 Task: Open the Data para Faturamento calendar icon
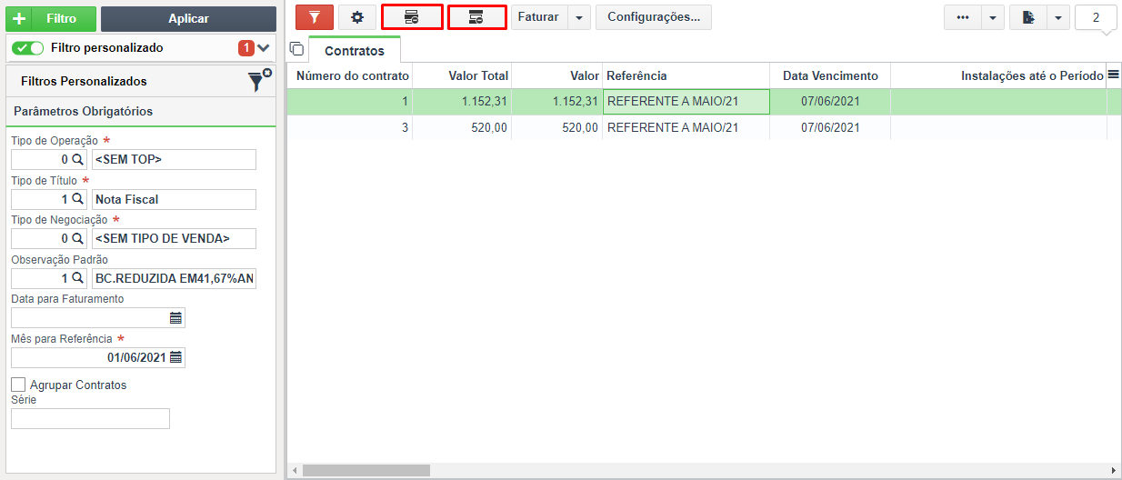pos(176,318)
